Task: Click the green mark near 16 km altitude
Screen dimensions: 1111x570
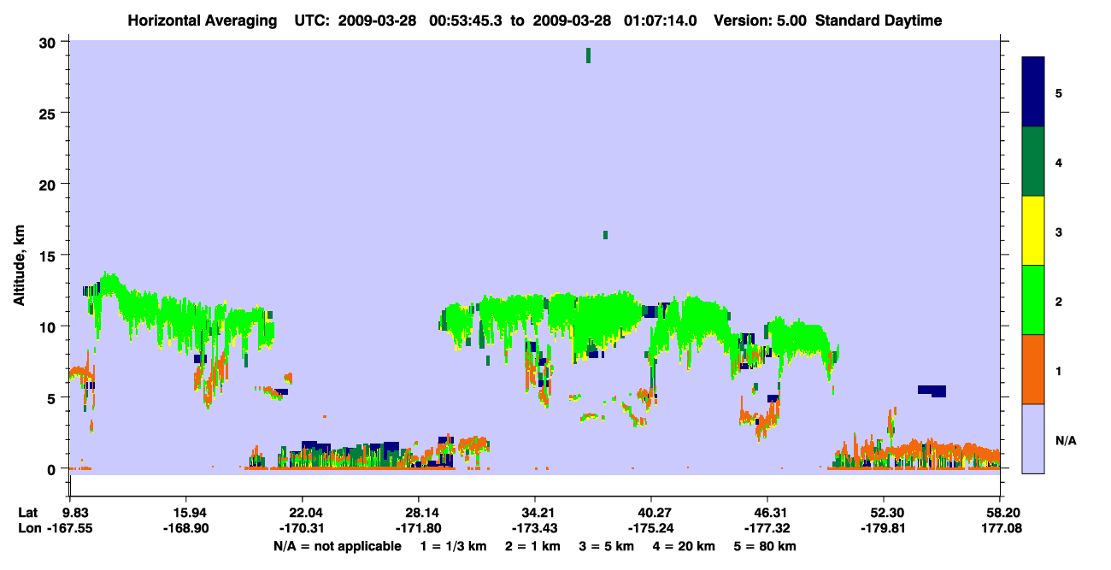Action: click(605, 235)
